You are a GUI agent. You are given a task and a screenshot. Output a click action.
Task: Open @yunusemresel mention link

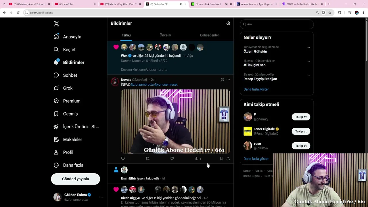(166, 85)
